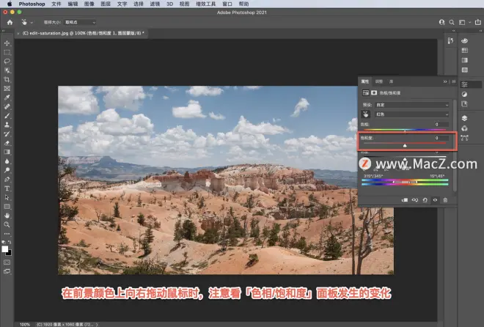
Task: Click the Home icon in options bar
Action: 10,22
